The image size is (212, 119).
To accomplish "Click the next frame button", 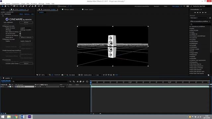I will (203, 13).
